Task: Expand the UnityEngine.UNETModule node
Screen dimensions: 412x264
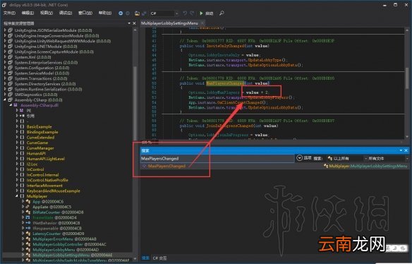Action: [5, 47]
